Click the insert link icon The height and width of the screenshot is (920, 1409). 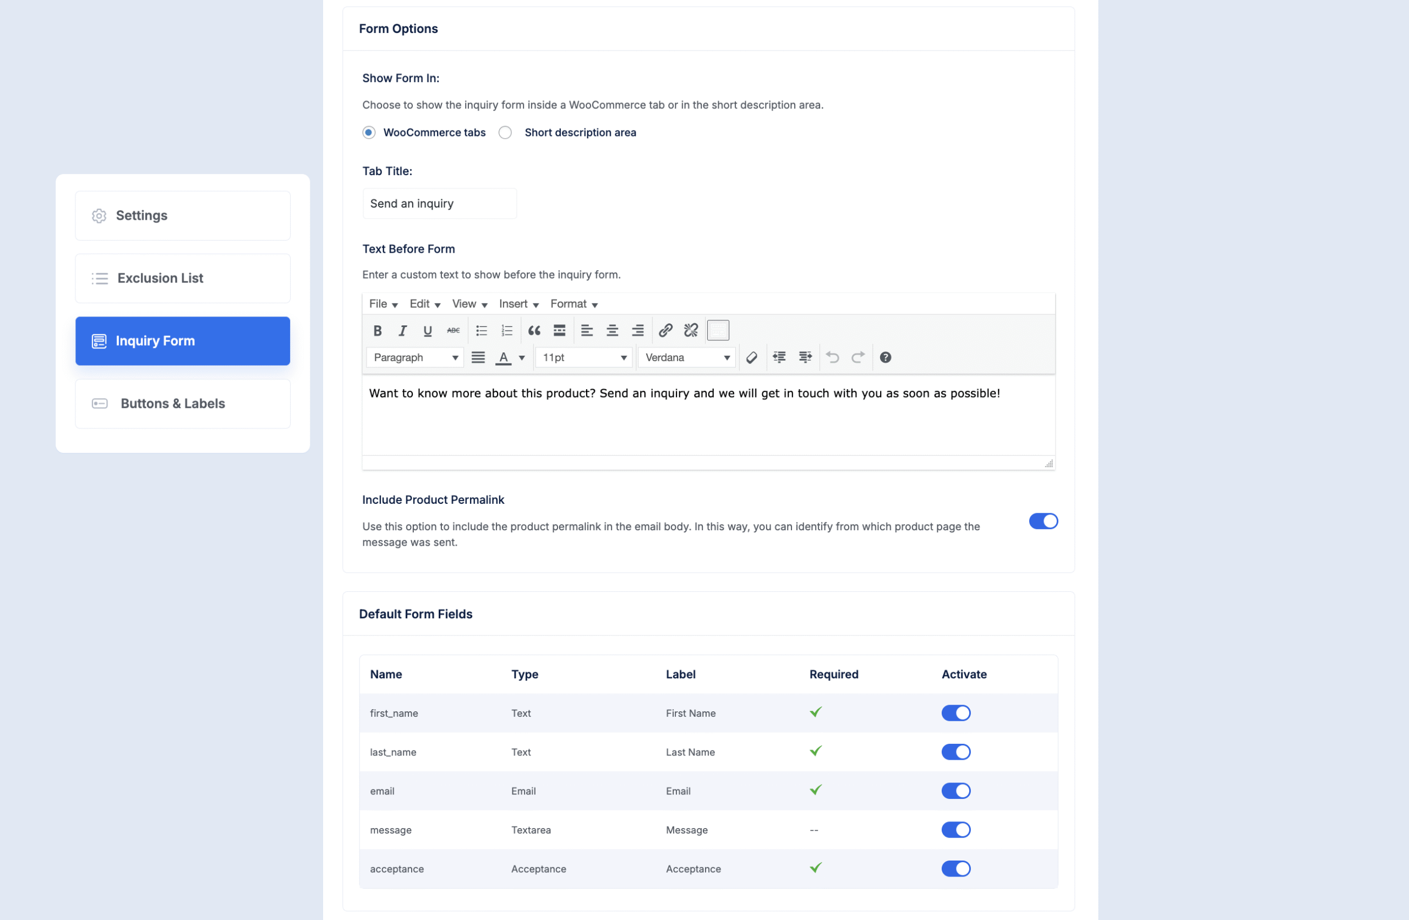(665, 330)
